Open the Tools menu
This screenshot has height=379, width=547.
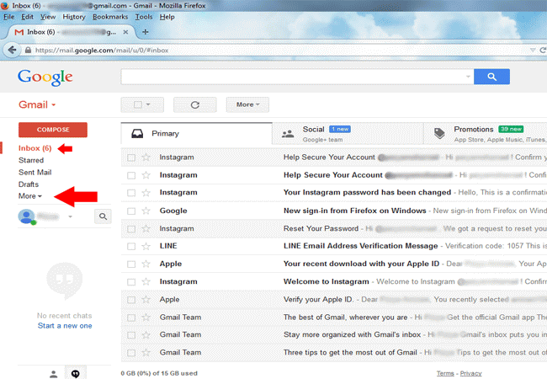(144, 17)
